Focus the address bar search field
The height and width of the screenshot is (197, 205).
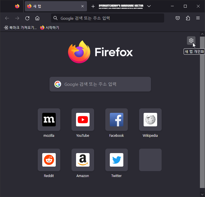[x=108, y=18]
